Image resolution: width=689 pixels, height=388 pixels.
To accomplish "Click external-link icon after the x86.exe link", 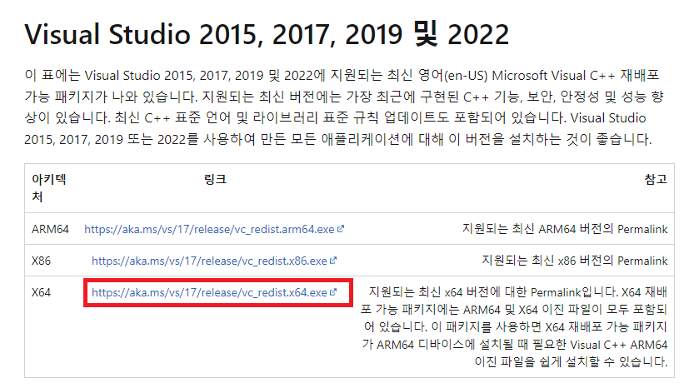I will pyautogui.click(x=333, y=261).
